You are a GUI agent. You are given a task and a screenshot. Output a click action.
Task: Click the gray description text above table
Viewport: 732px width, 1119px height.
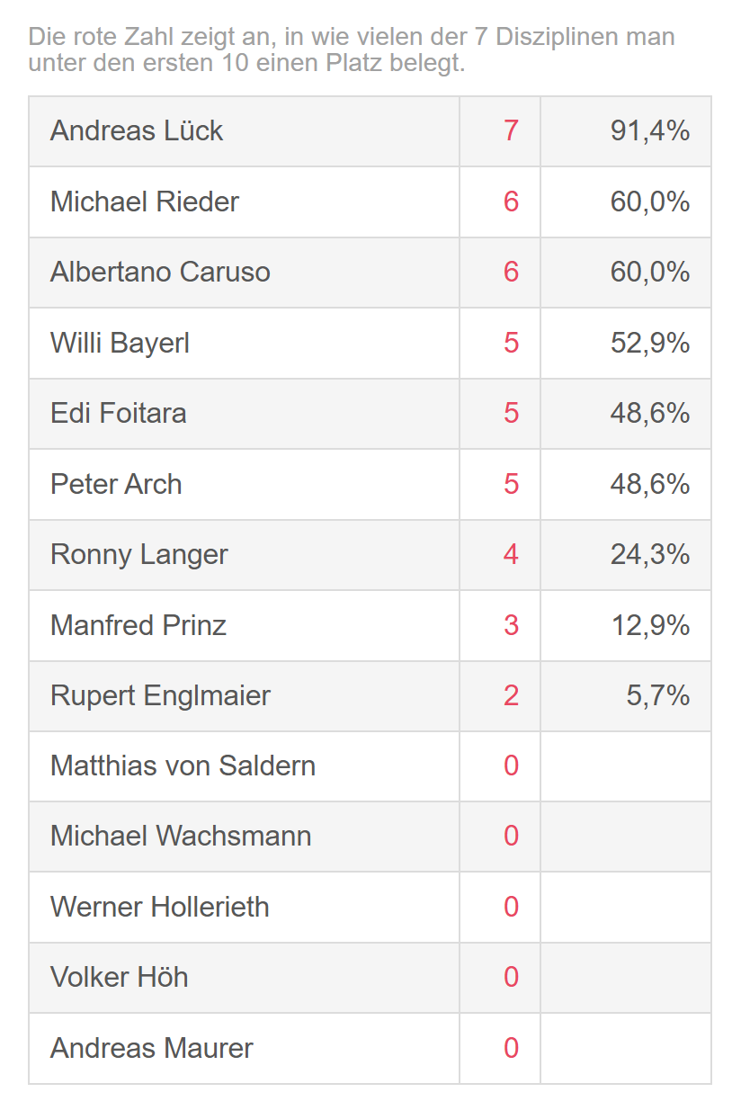(352, 50)
